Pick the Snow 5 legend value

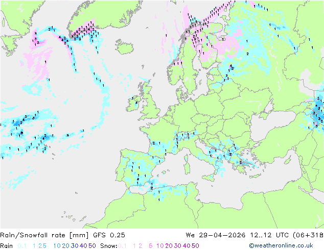[151, 246]
